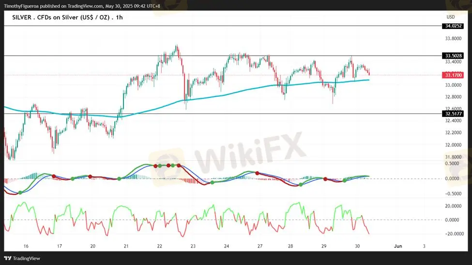Select the red 33.1700 current price label
Viewport: 472px width, 265px height.
(x=453, y=75)
